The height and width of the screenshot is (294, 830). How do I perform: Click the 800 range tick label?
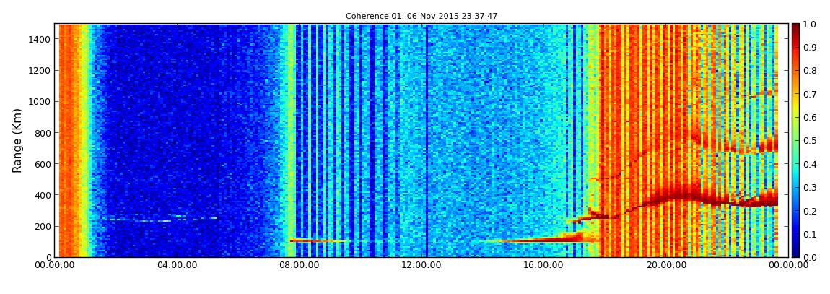point(42,133)
